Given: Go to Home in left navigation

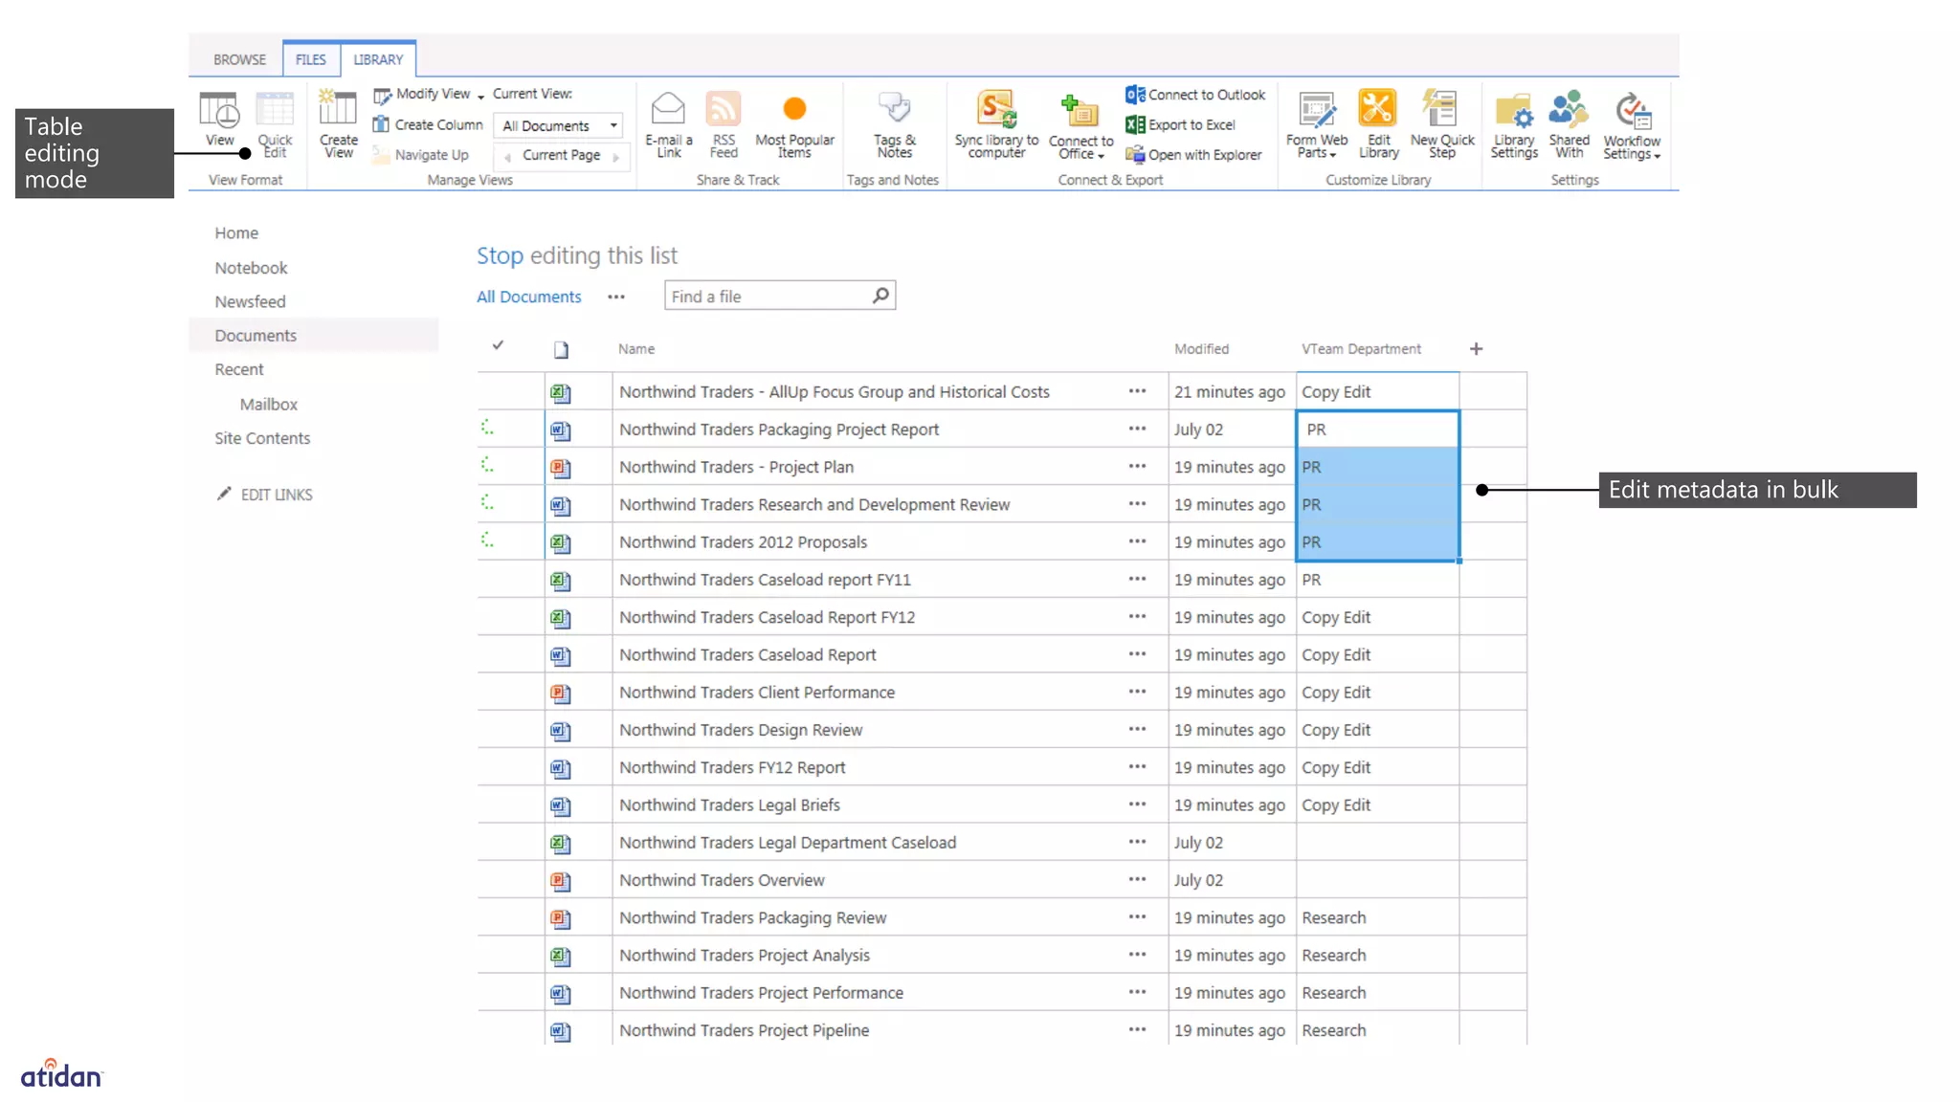Looking at the screenshot, I should (236, 232).
